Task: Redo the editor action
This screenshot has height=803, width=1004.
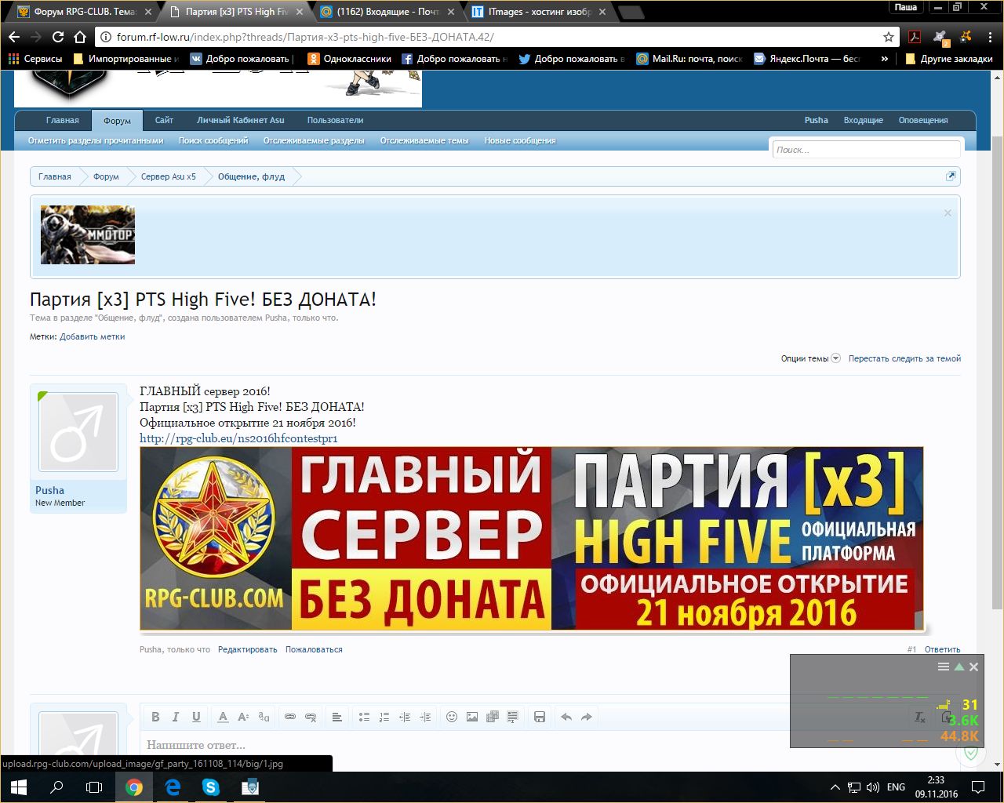Action: pyautogui.click(x=587, y=717)
